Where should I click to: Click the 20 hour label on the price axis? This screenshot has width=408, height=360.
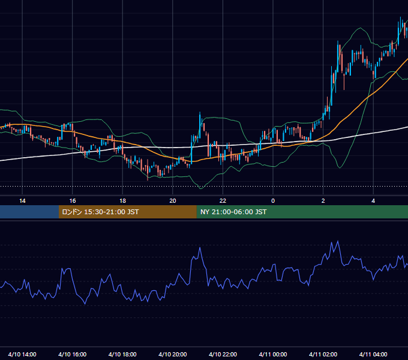[173, 201]
